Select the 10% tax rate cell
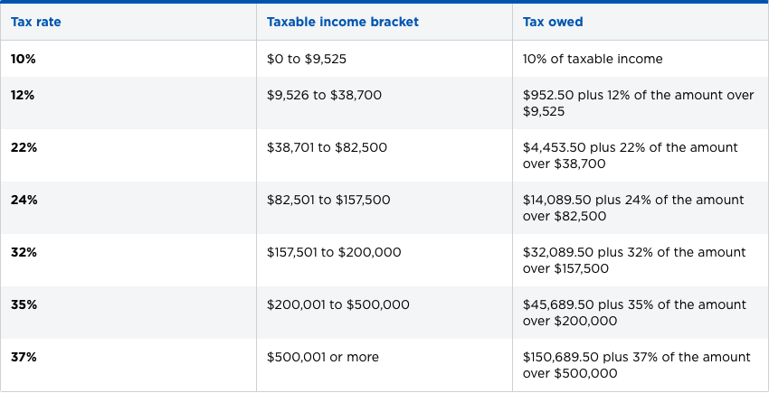This screenshot has height=393, width=769. pos(23,59)
